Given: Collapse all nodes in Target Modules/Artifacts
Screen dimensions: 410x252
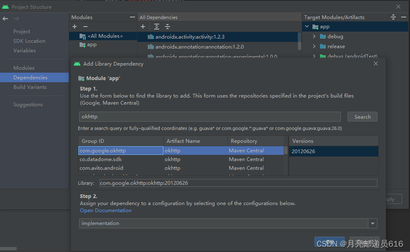Looking at the screenshot, I should [x=392, y=17].
